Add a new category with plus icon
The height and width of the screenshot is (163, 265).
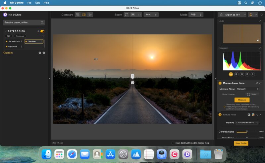tap(38, 31)
